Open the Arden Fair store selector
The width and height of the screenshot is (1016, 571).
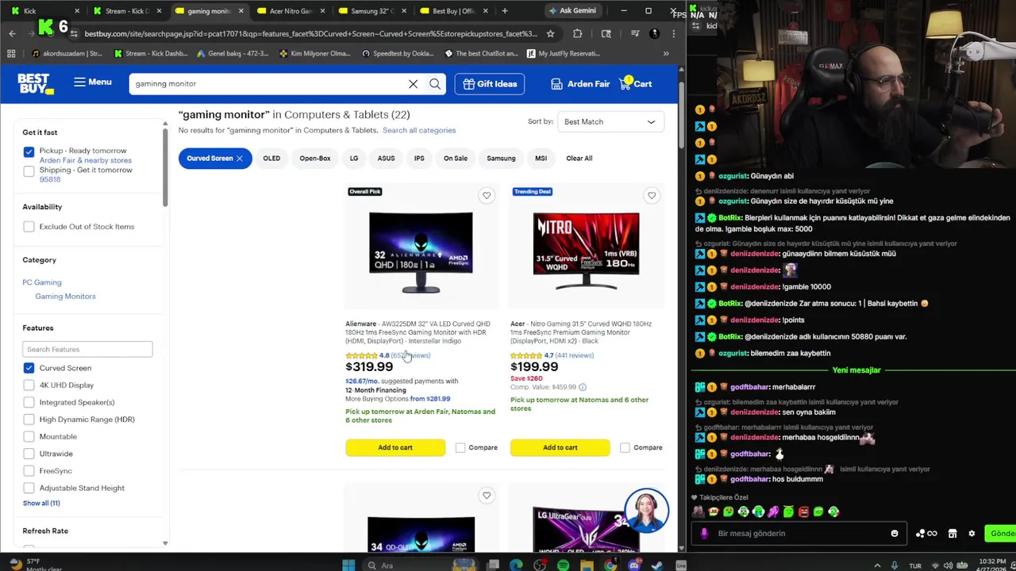(580, 84)
